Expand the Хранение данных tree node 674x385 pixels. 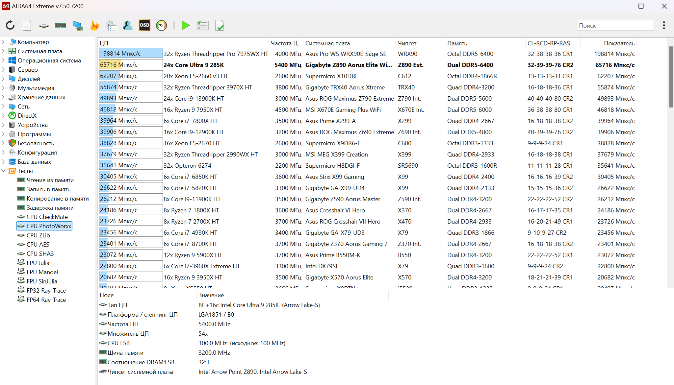3,97
